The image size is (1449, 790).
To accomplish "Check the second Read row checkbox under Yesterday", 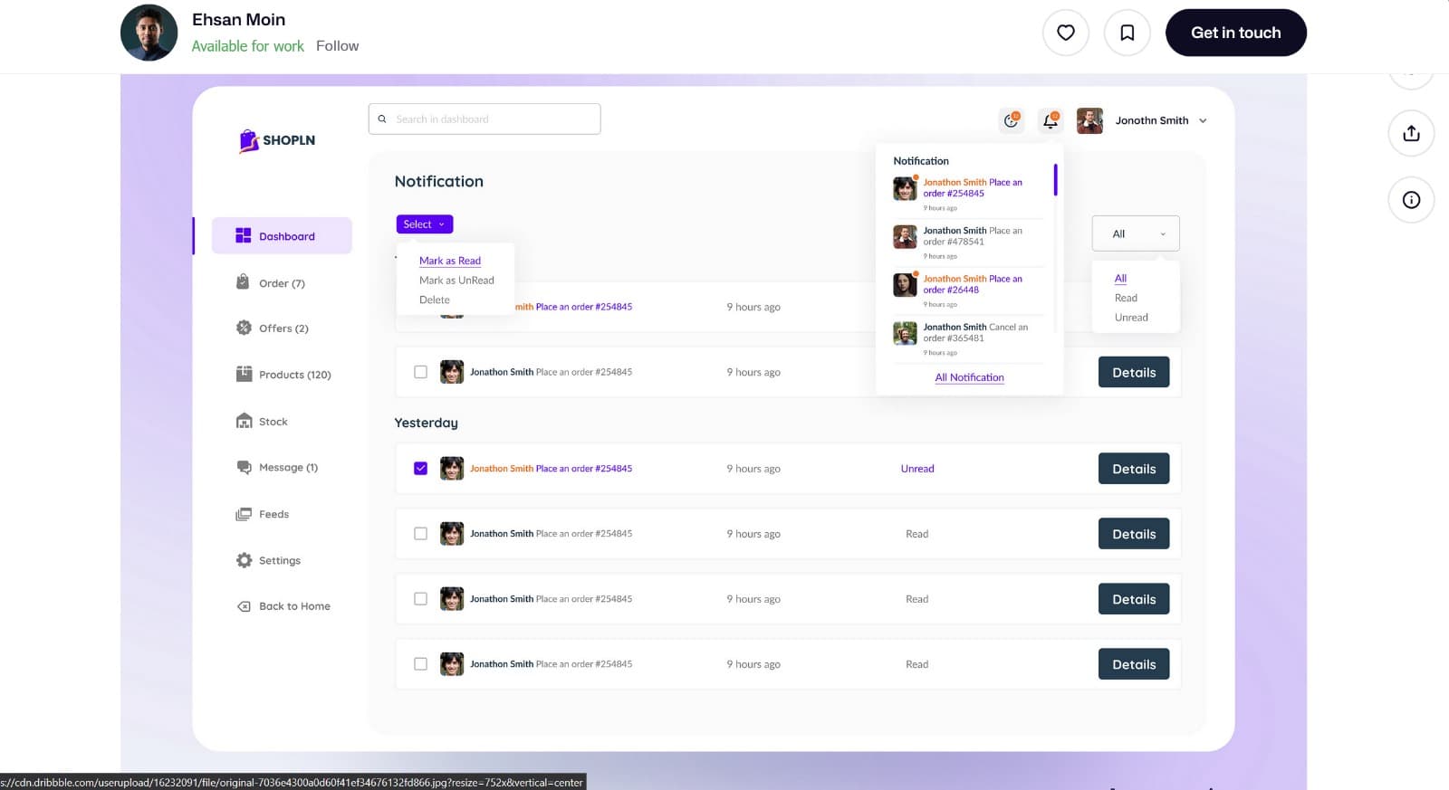I will 420,598.
